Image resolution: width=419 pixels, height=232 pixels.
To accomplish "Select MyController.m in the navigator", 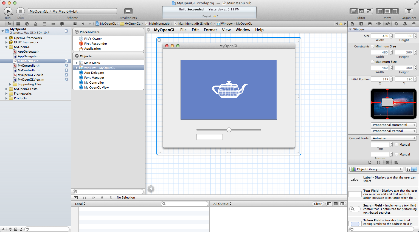I will tap(29, 70).
